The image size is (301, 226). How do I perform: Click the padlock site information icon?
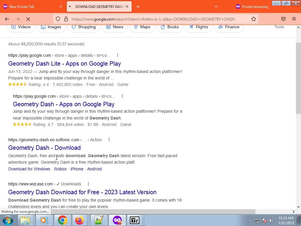pos(66,19)
